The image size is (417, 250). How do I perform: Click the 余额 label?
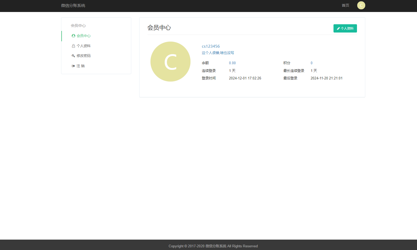point(205,63)
